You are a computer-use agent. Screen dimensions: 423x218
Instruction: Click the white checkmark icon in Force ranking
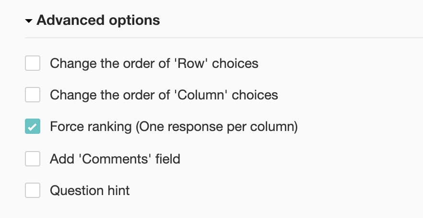[33, 127]
